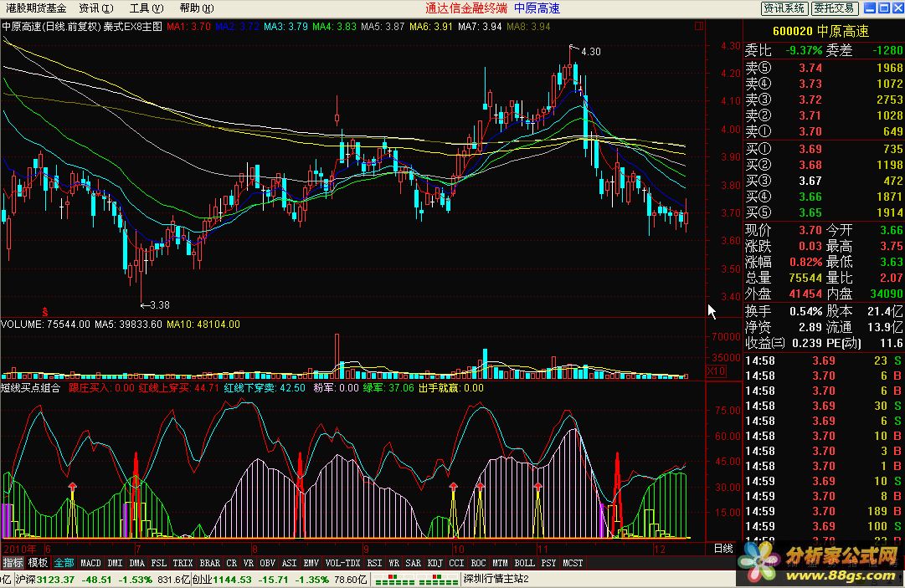Select the 指标 tab
This screenshot has height=588, width=905.
pos(13,563)
